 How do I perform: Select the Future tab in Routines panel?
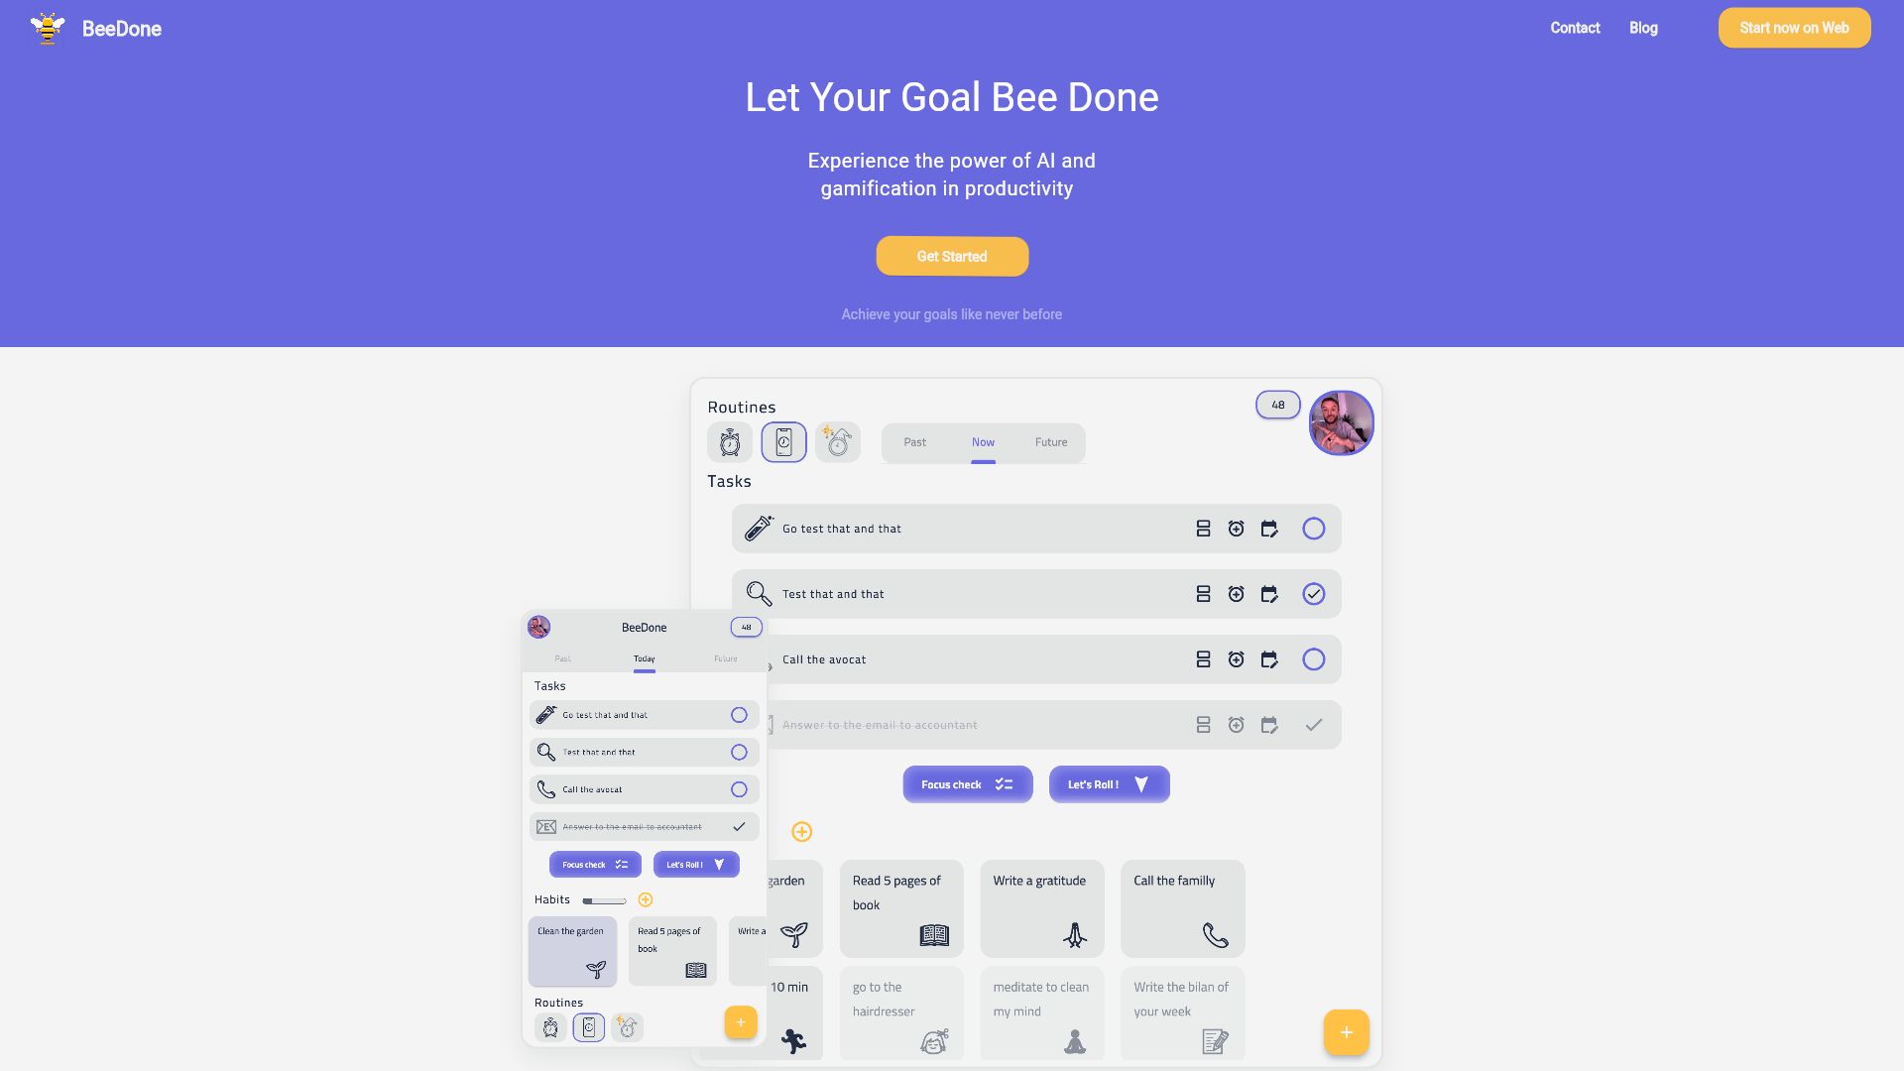[1050, 442]
